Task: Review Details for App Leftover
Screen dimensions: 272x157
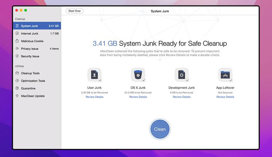Action: (x=225, y=97)
